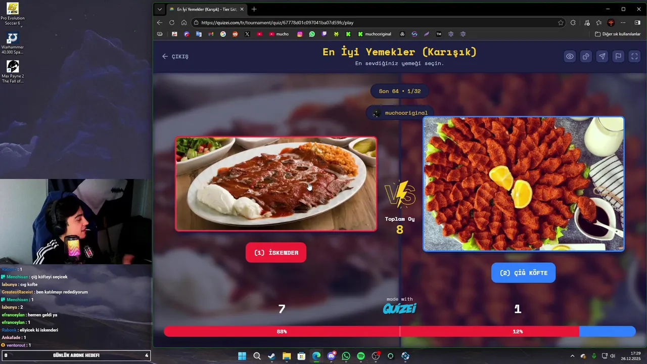Open OBS Studio from the taskbar
This screenshot has height=364, width=647.
(x=376, y=356)
